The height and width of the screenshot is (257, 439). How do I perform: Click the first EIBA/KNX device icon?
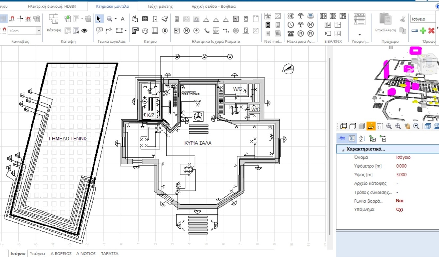click(323, 16)
